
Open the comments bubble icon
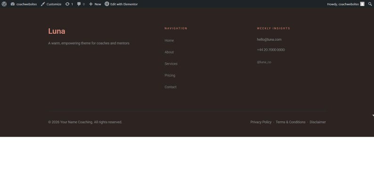[79, 4]
